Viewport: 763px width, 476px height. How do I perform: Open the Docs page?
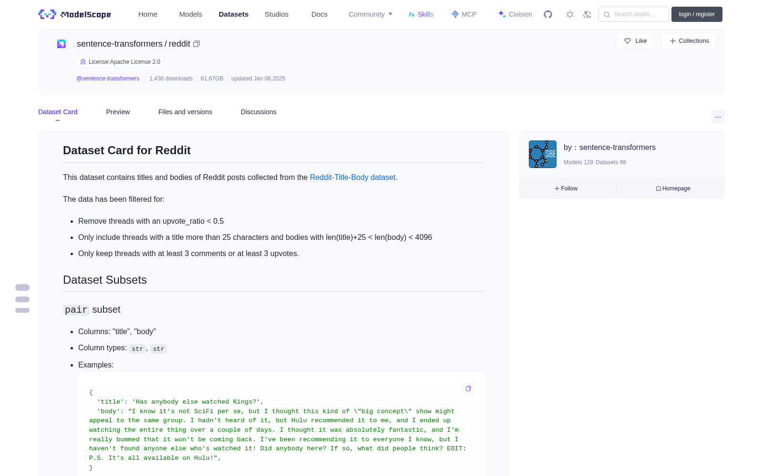[320, 14]
